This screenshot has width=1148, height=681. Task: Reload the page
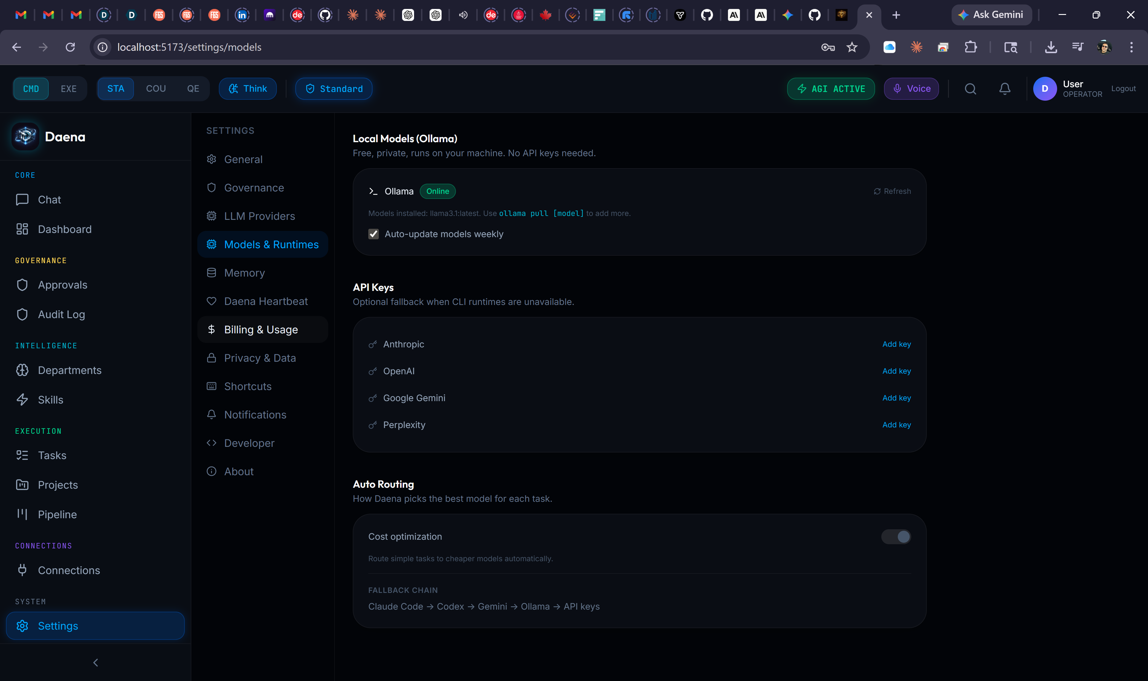(x=70, y=47)
